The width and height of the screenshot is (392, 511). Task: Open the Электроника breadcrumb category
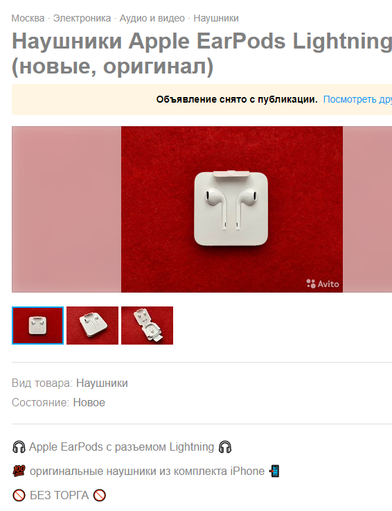tap(82, 18)
